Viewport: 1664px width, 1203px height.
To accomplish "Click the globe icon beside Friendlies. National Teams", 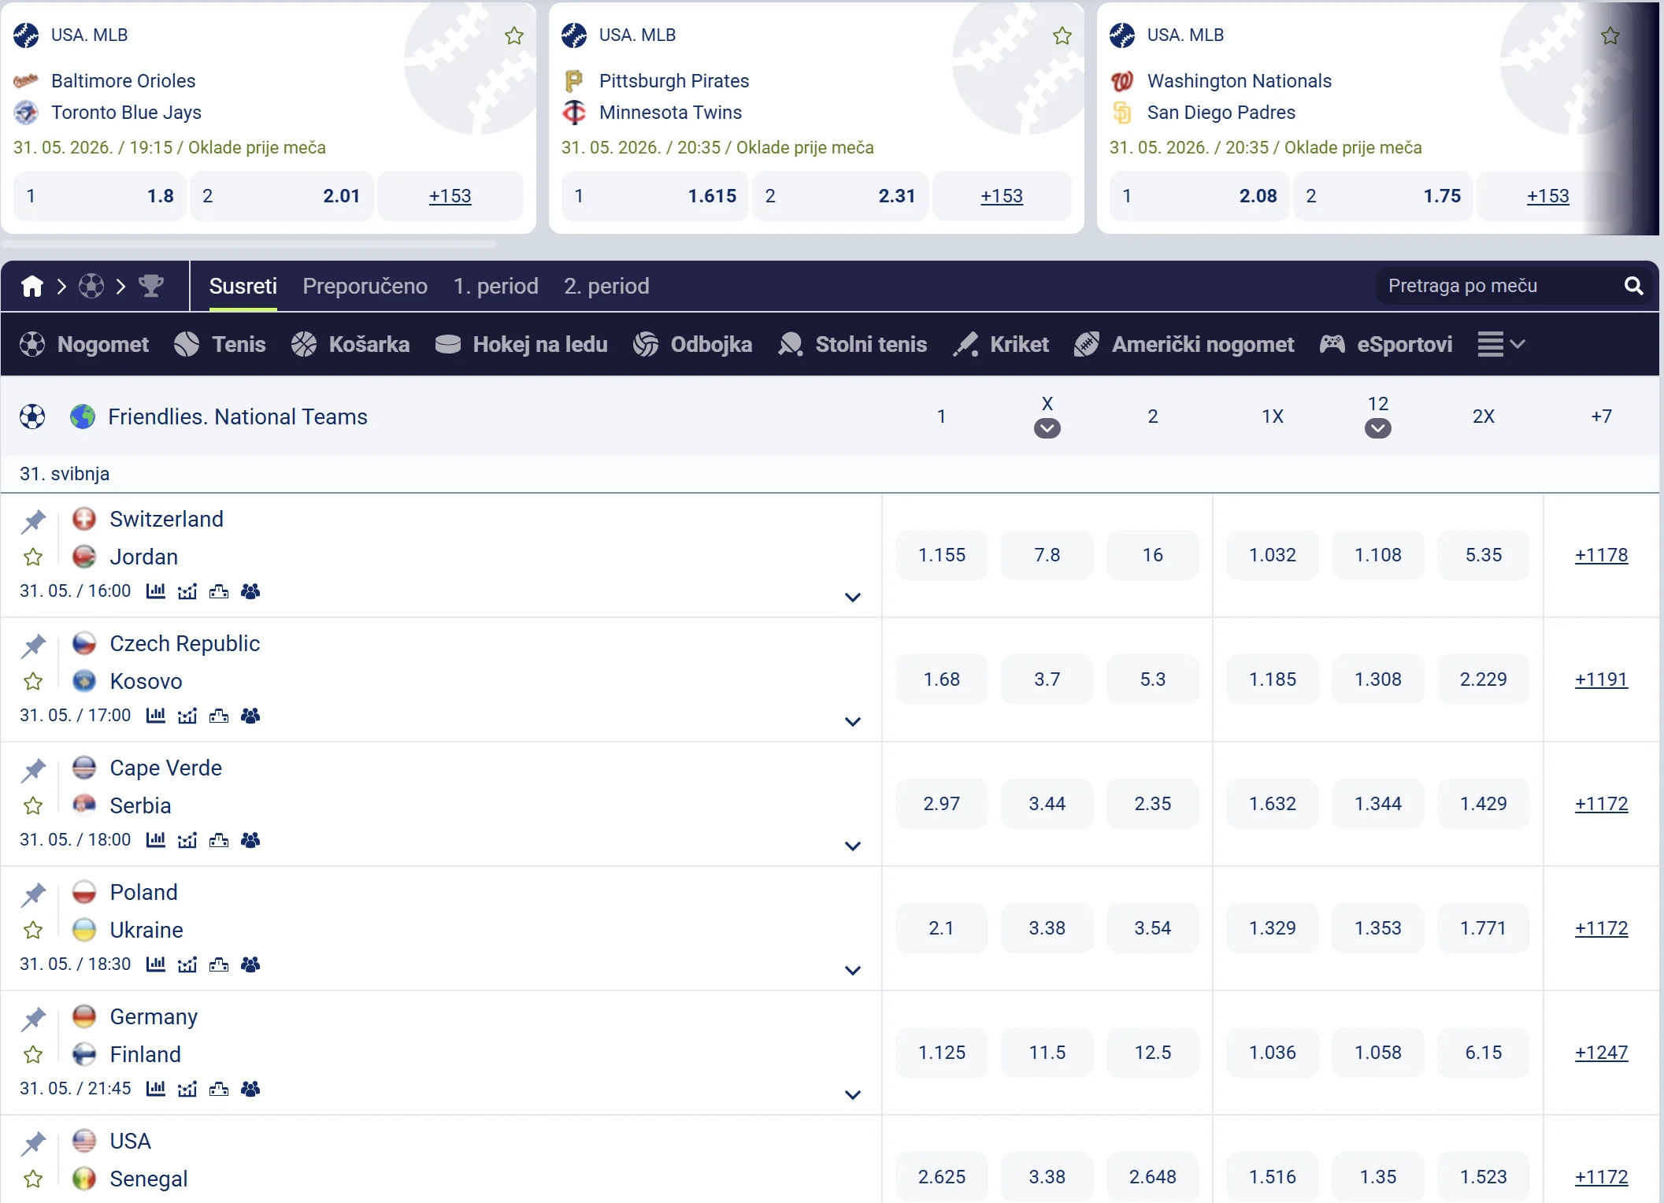I will point(83,416).
